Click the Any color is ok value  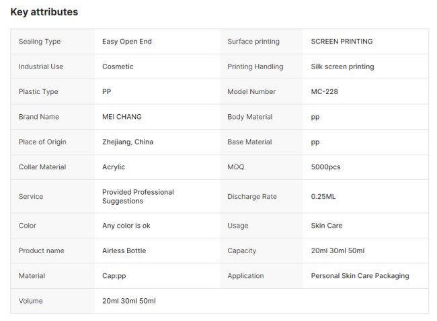click(126, 226)
